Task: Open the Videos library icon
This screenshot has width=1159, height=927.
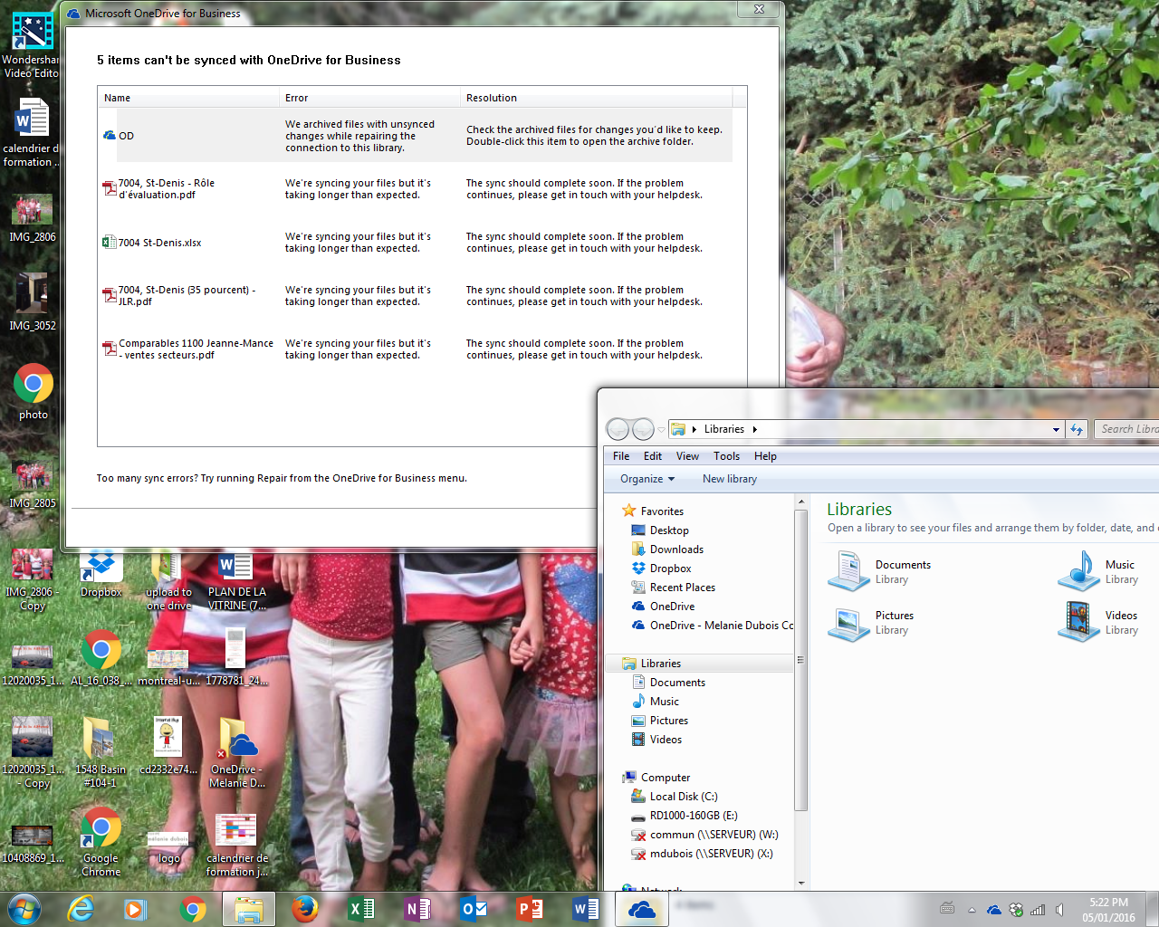Action: coord(1078,622)
